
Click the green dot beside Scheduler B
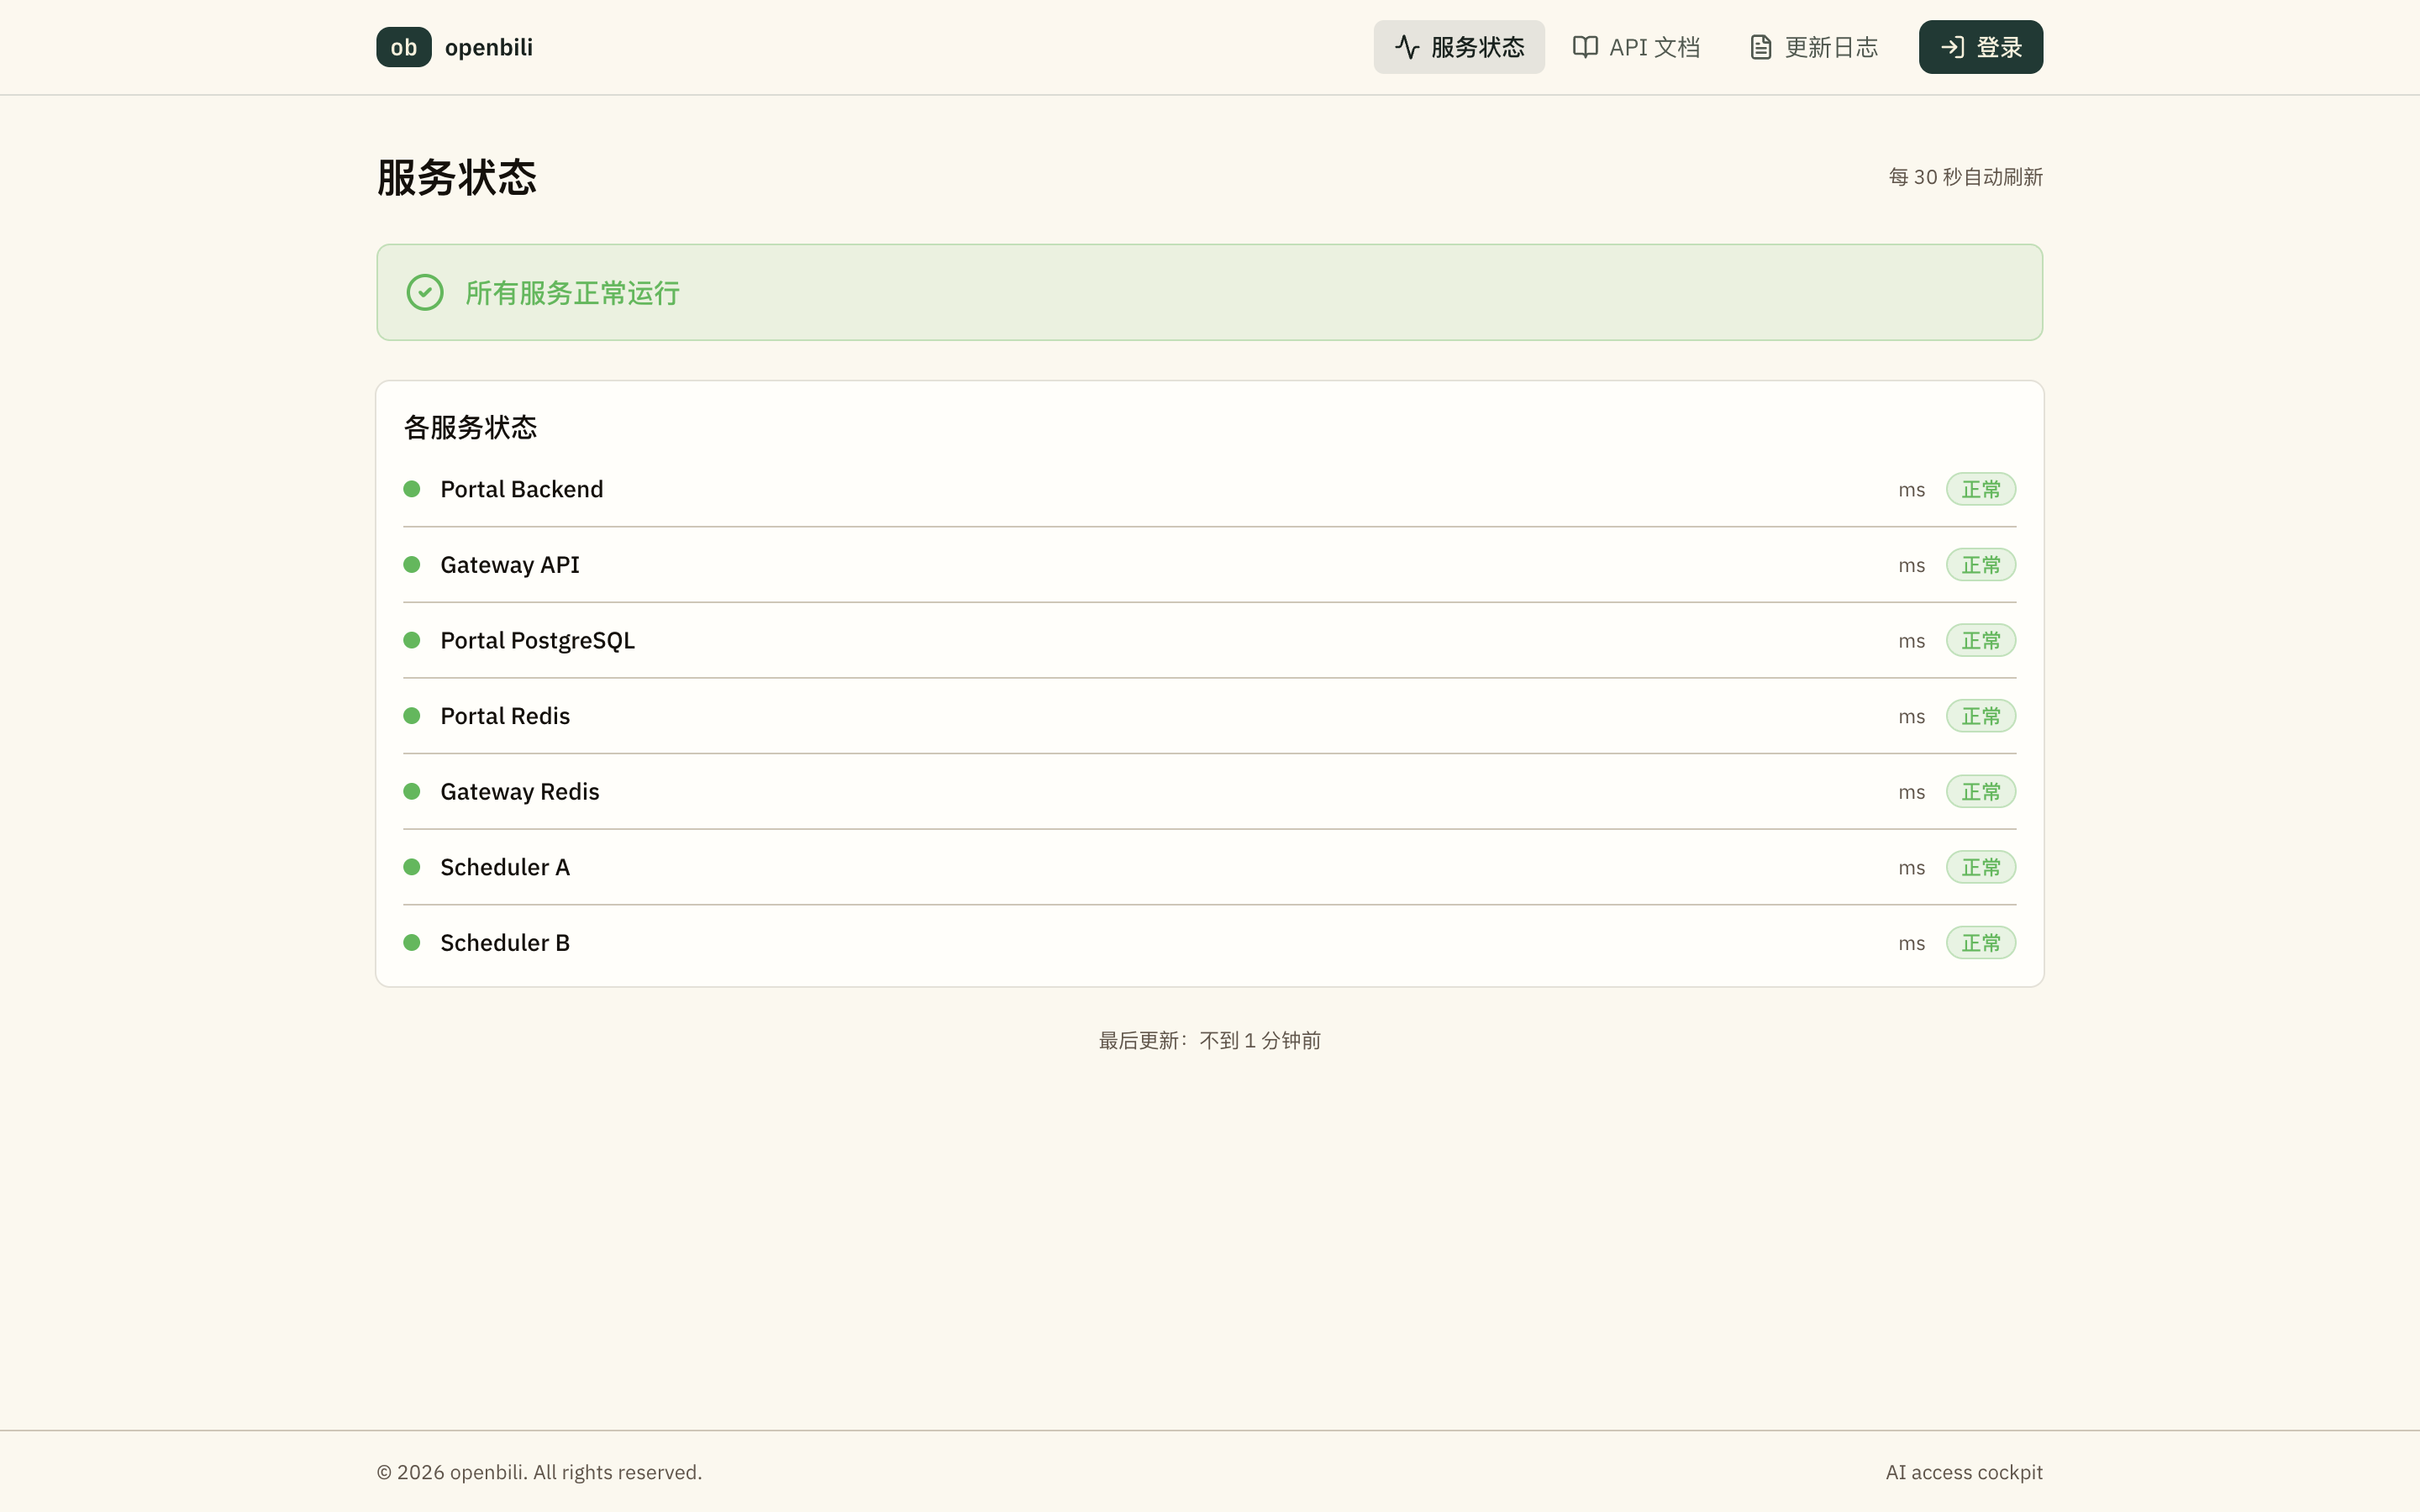pos(411,942)
